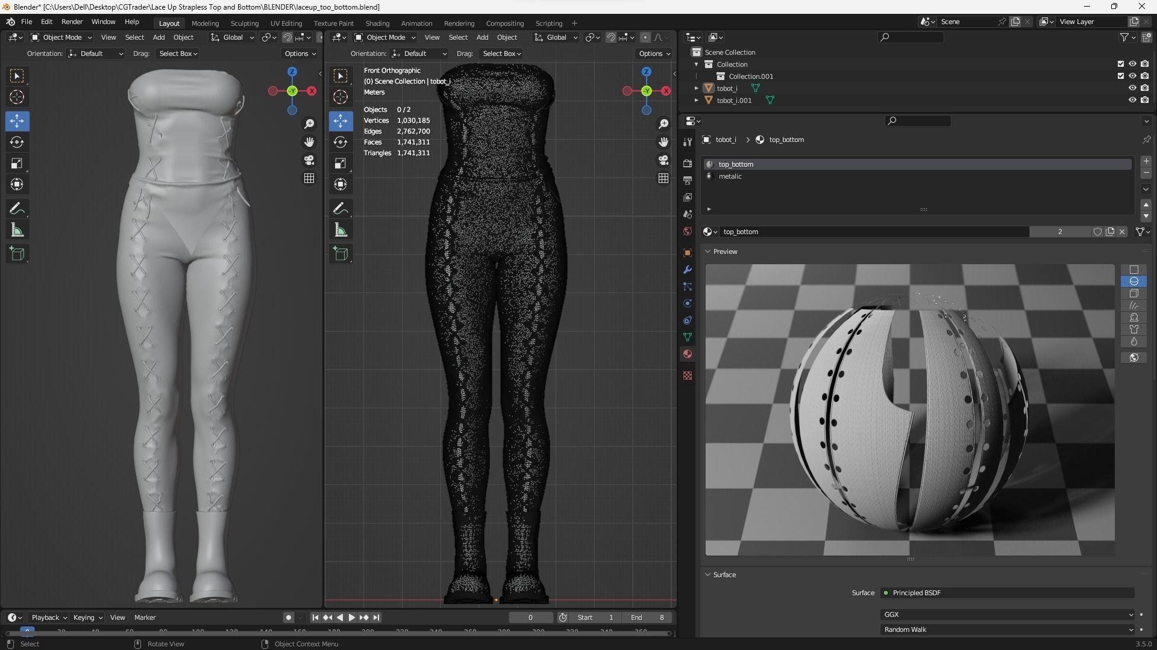Toggle Collection exclude checkbox
Screen dimensions: 1157x650
point(1121,64)
